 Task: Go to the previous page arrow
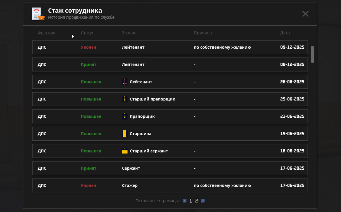pyautogui.click(x=185, y=201)
